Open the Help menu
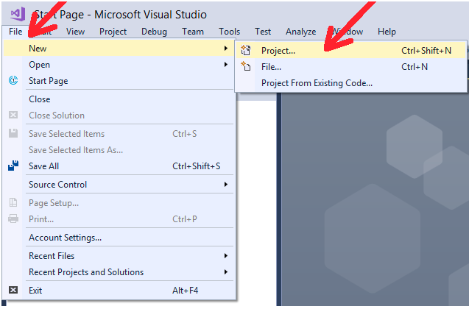The height and width of the screenshot is (309, 469). [387, 32]
